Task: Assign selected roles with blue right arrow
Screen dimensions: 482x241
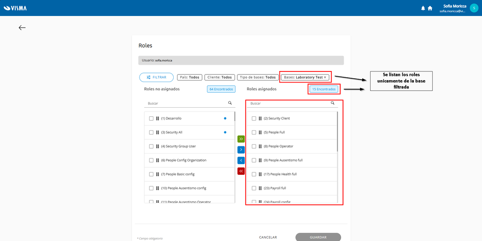Action: [x=241, y=150]
